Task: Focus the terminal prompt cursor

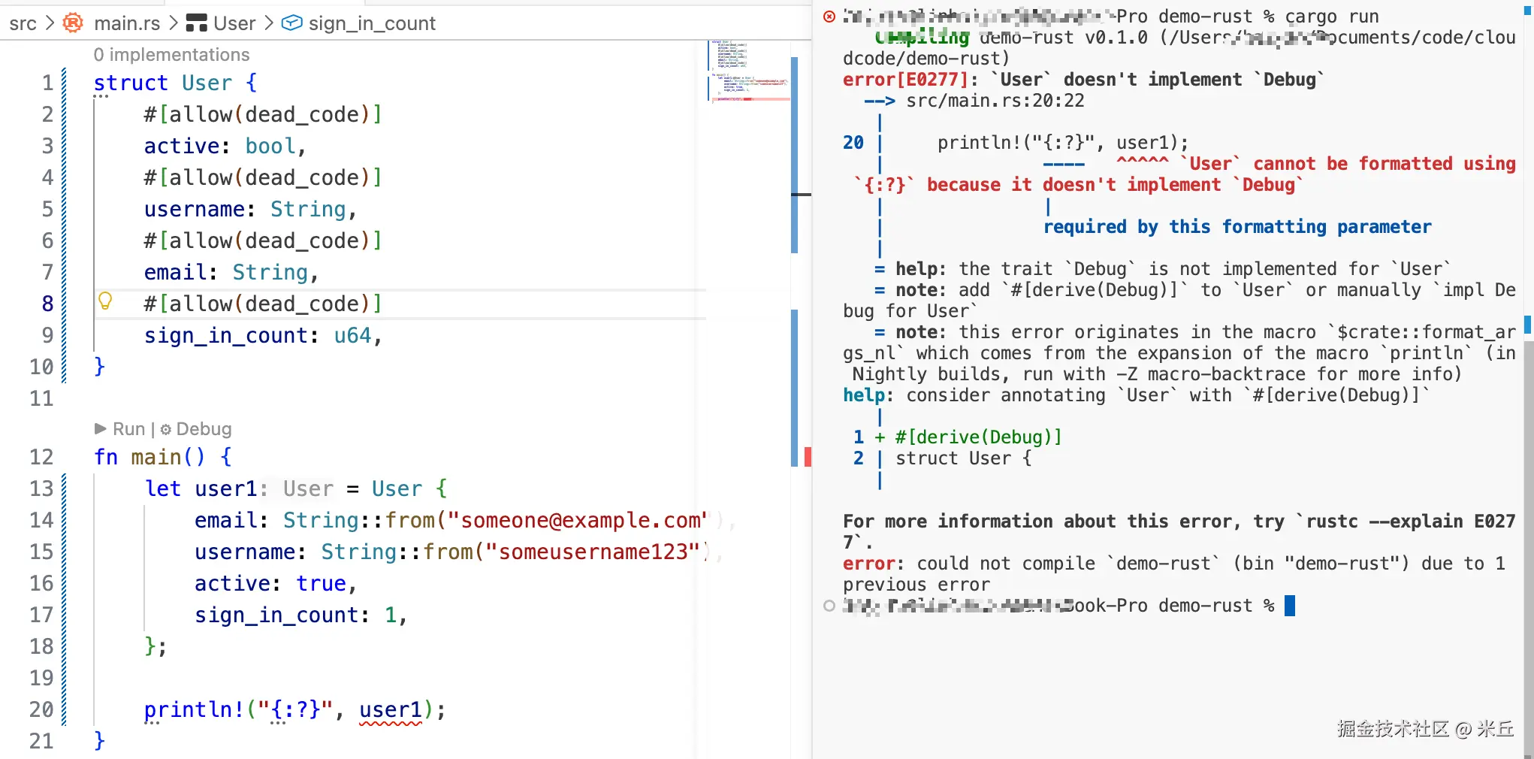Action: coord(1290,606)
